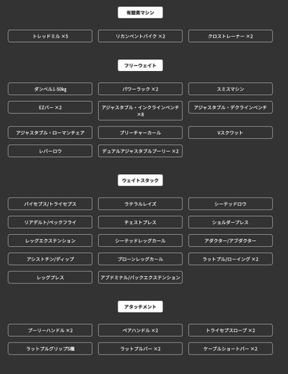Screen dimensions: 288x374
Task: Click the EZバー ×2 box
Action: [50, 108]
